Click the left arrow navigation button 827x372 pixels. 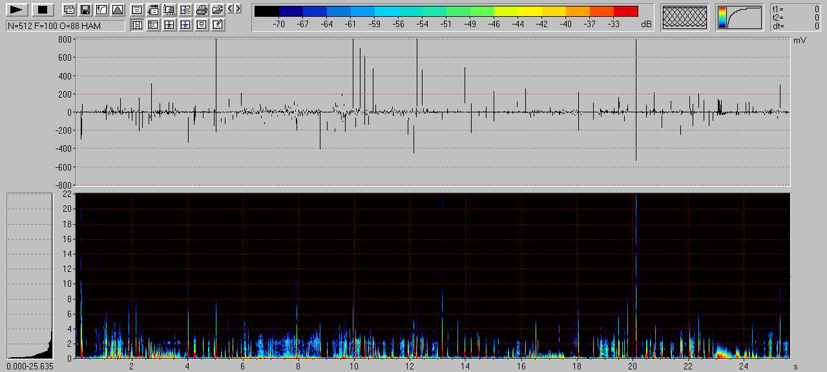231,8
